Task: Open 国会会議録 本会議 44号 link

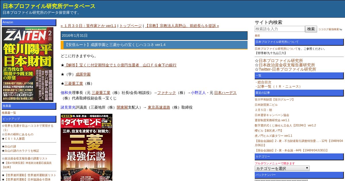Action: tap(292, 150)
